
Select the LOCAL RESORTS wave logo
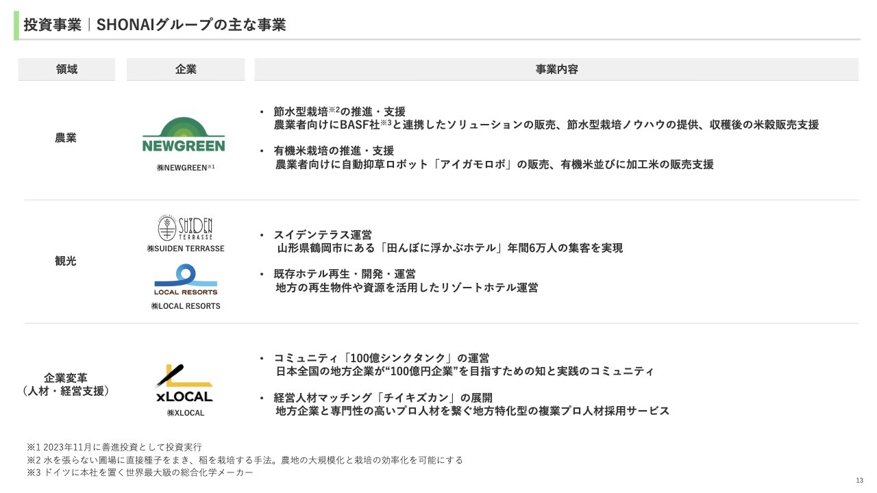point(186,280)
